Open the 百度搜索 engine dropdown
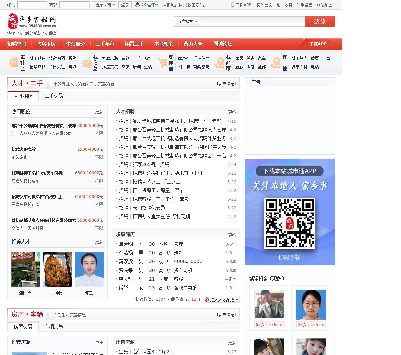This screenshot has height=355, width=401. pos(187,21)
